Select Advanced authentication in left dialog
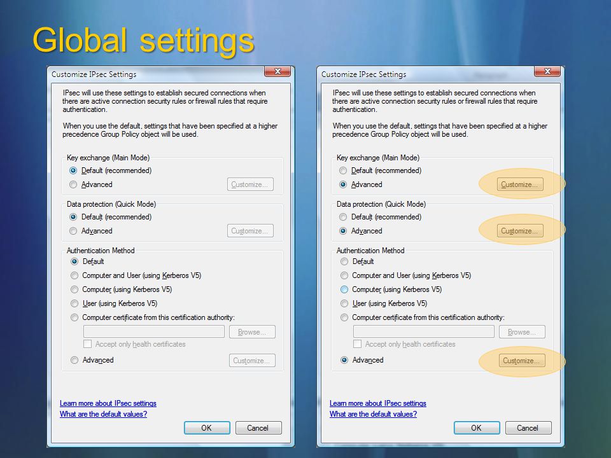611x458 pixels. tap(74, 360)
